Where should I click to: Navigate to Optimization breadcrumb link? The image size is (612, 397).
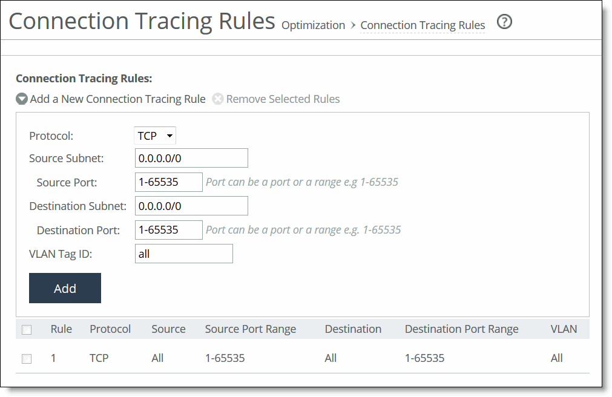[x=313, y=25]
